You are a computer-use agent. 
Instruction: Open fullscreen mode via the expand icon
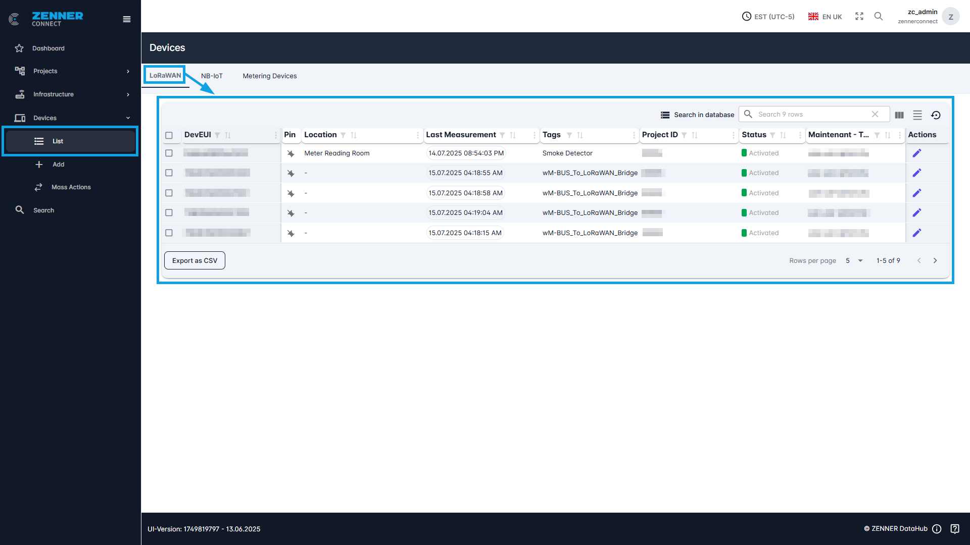859,16
